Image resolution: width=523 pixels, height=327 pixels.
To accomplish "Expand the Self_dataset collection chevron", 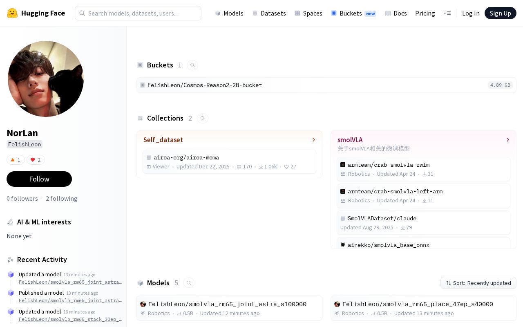I will pos(314,140).
